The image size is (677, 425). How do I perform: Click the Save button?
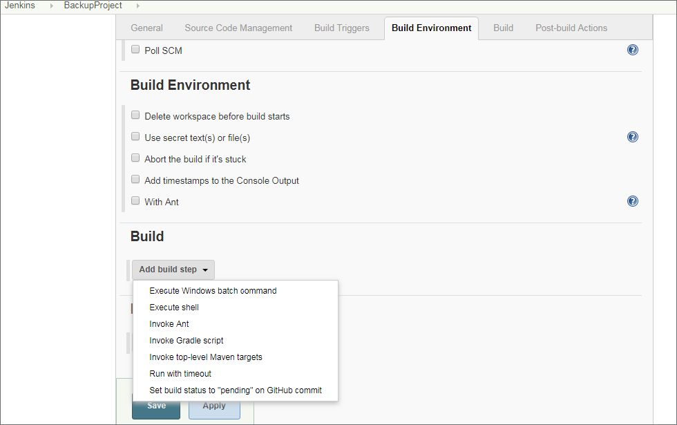click(x=155, y=406)
